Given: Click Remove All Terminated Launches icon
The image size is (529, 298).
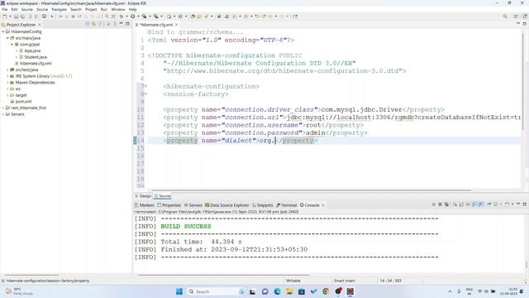Looking at the screenshot, I should (x=446, y=204).
